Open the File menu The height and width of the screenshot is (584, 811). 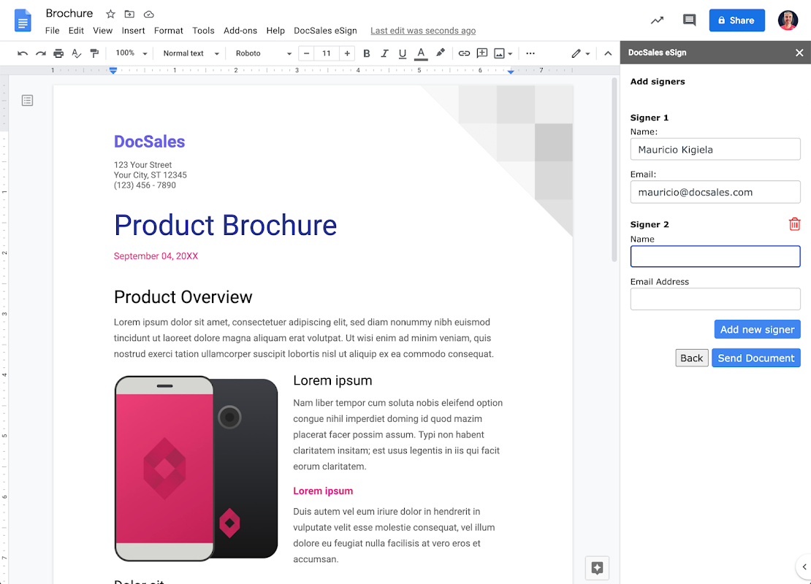tap(52, 31)
